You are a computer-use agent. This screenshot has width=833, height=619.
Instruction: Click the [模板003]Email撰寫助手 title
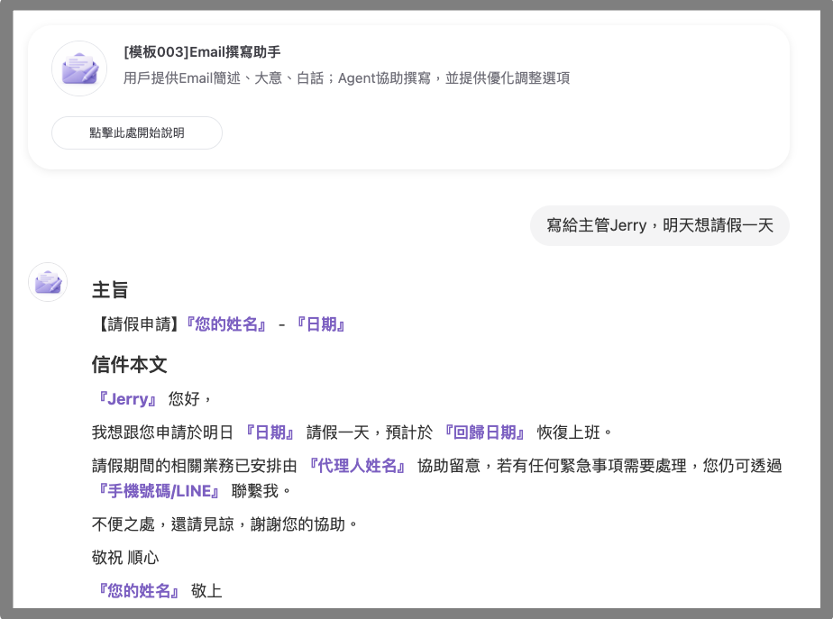coord(202,52)
